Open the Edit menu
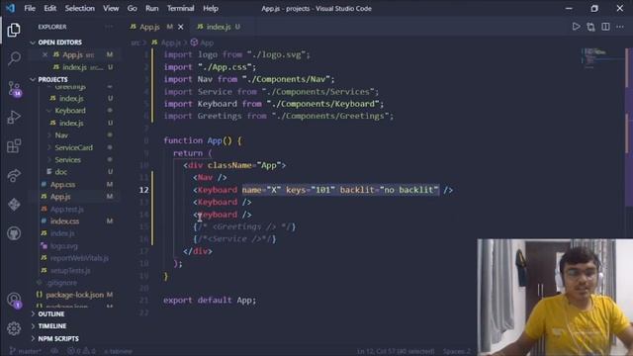The width and height of the screenshot is (633, 356). (x=50, y=8)
